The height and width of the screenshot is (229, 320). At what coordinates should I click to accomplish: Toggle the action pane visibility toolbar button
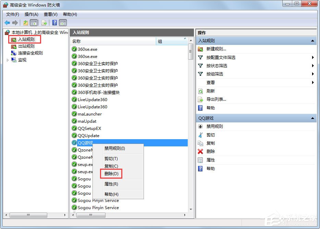63,23
